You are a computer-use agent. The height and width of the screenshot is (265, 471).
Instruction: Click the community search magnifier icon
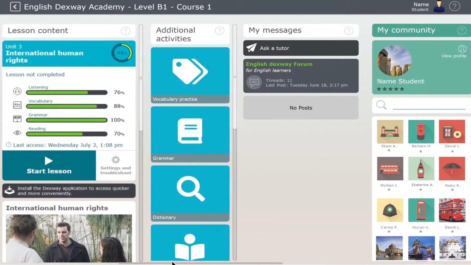point(381,105)
